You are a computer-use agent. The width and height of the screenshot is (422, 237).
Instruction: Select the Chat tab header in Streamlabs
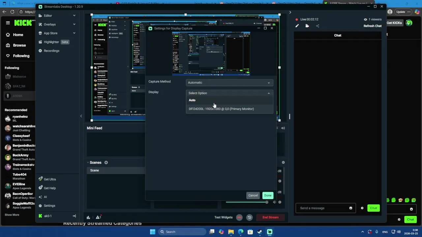pyautogui.click(x=338, y=35)
